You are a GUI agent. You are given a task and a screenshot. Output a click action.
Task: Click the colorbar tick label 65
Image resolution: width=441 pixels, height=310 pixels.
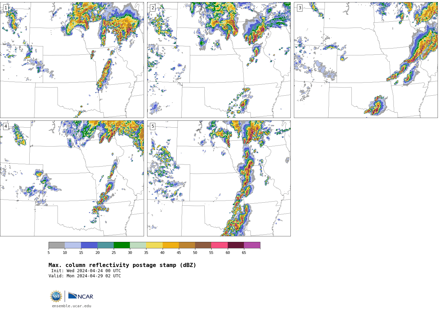(x=244, y=253)
